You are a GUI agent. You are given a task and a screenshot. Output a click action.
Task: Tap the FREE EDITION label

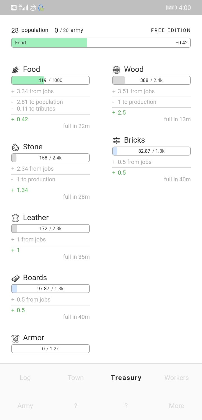click(171, 30)
